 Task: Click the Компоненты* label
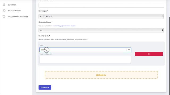(44, 36)
